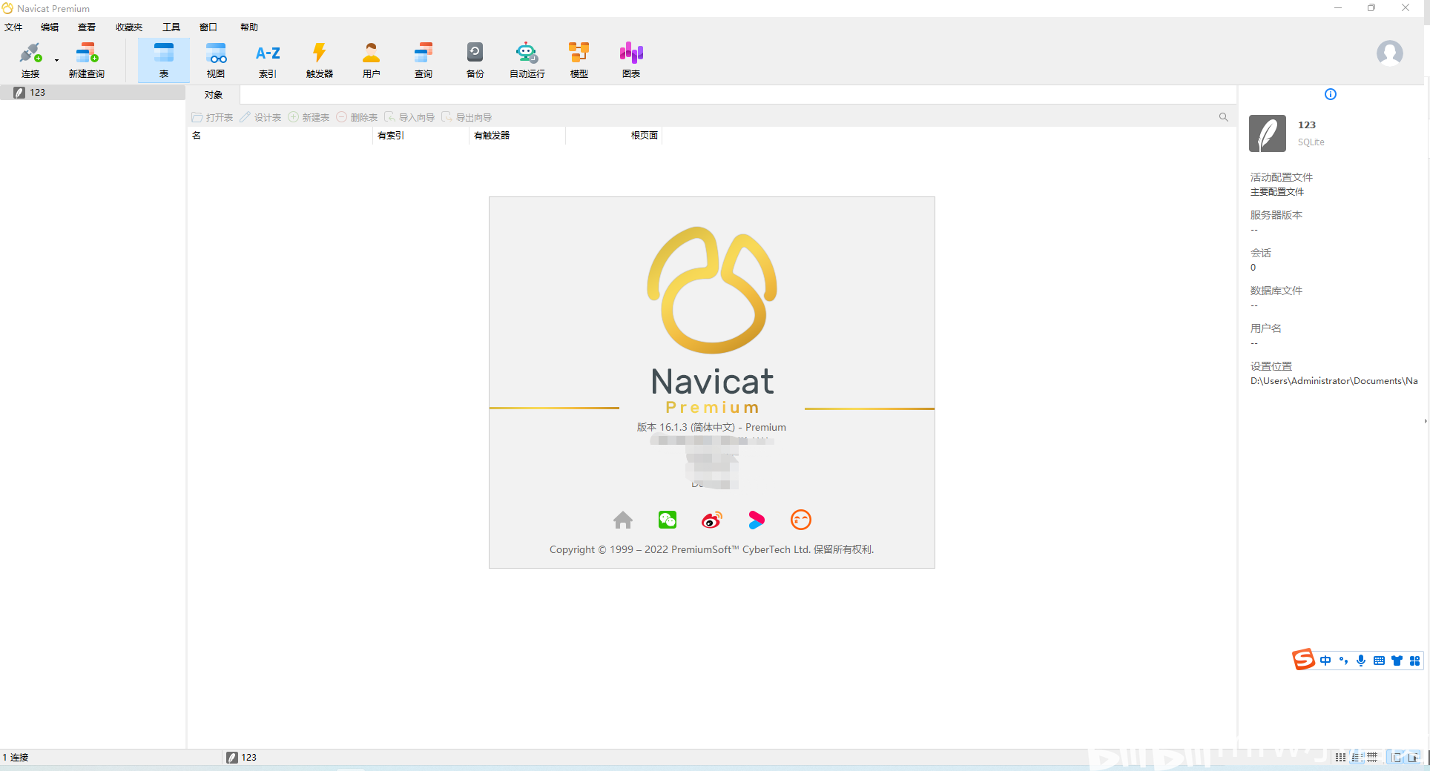Image resolution: width=1430 pixels, height=771 pixels.
Task: Open the 自动运行 (Automation) robot icon
Action: pos(527,60)
